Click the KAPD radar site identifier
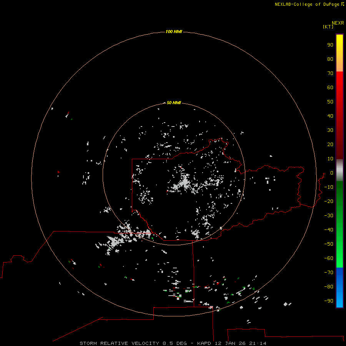The image size is (346, 346). (x=205, y=343)
